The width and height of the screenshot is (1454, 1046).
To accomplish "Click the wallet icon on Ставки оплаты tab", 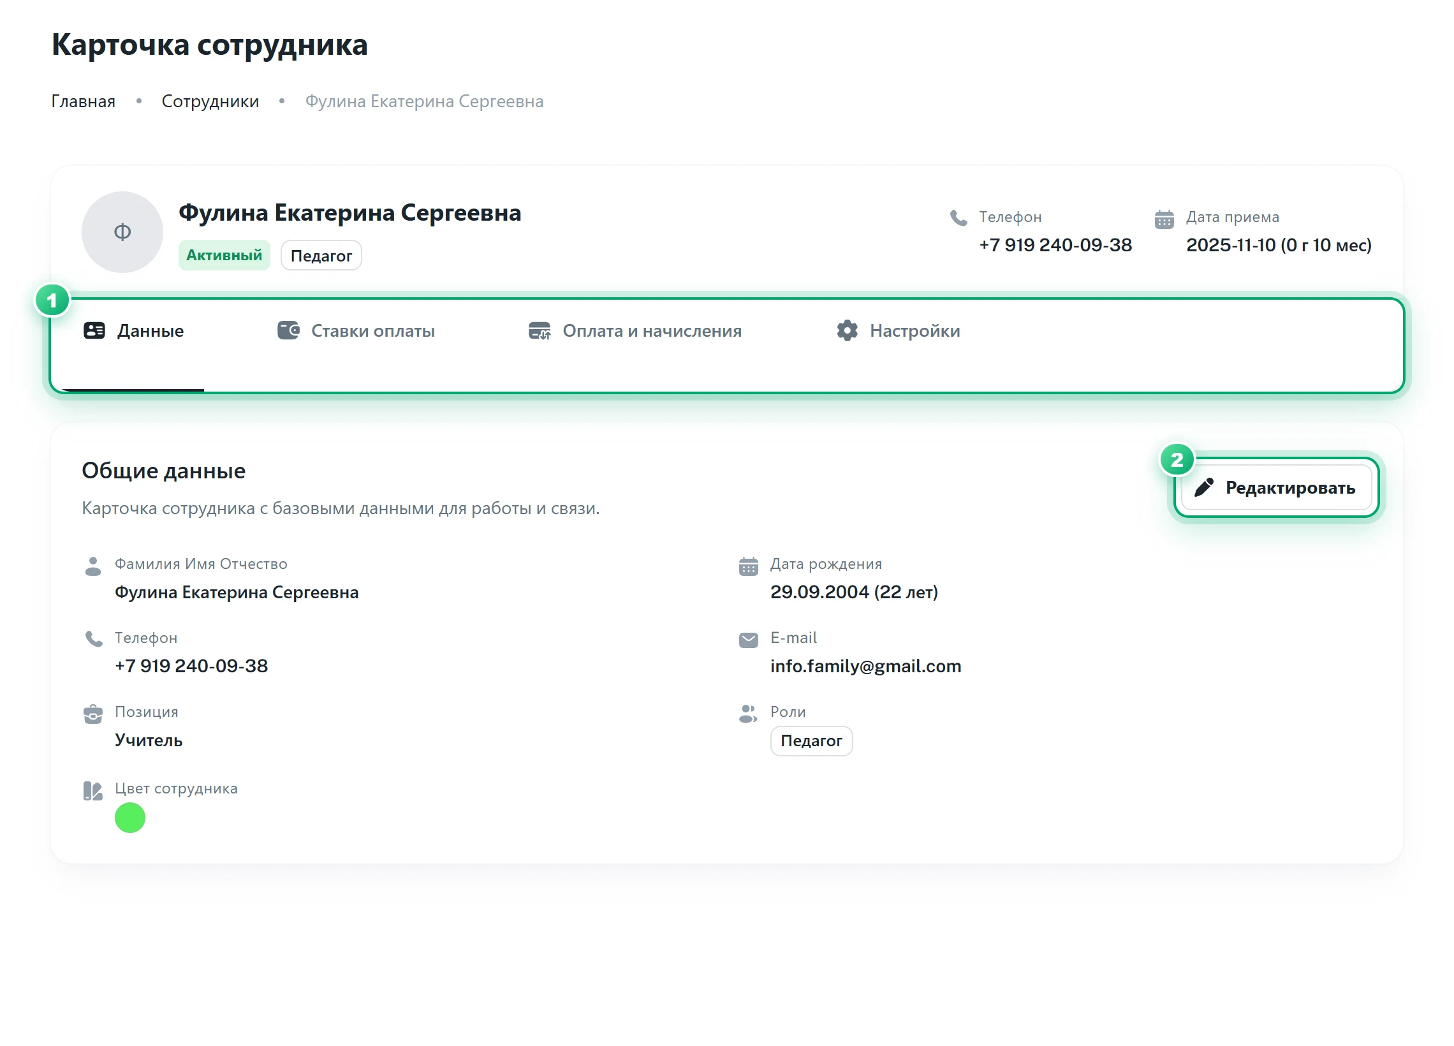I will click(288, 330).
